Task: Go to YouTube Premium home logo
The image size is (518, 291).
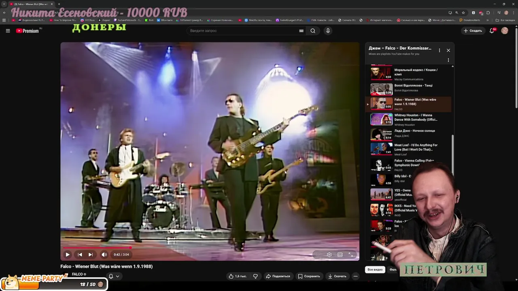Action: [x=27, y=31]
